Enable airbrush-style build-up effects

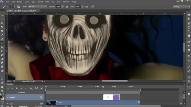[87, 7]
